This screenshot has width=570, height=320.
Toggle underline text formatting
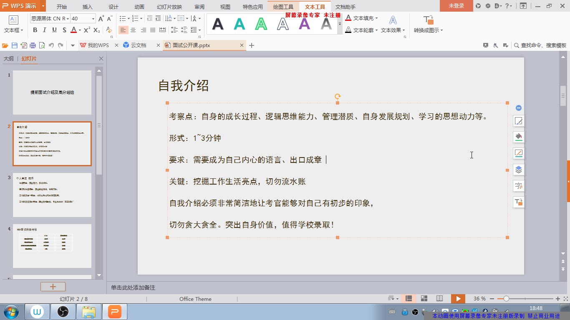54,30
